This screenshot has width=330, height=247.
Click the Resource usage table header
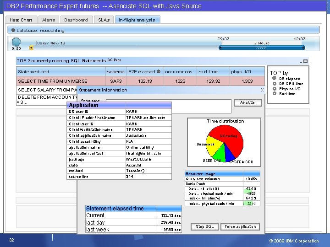[x=222, y=174]
